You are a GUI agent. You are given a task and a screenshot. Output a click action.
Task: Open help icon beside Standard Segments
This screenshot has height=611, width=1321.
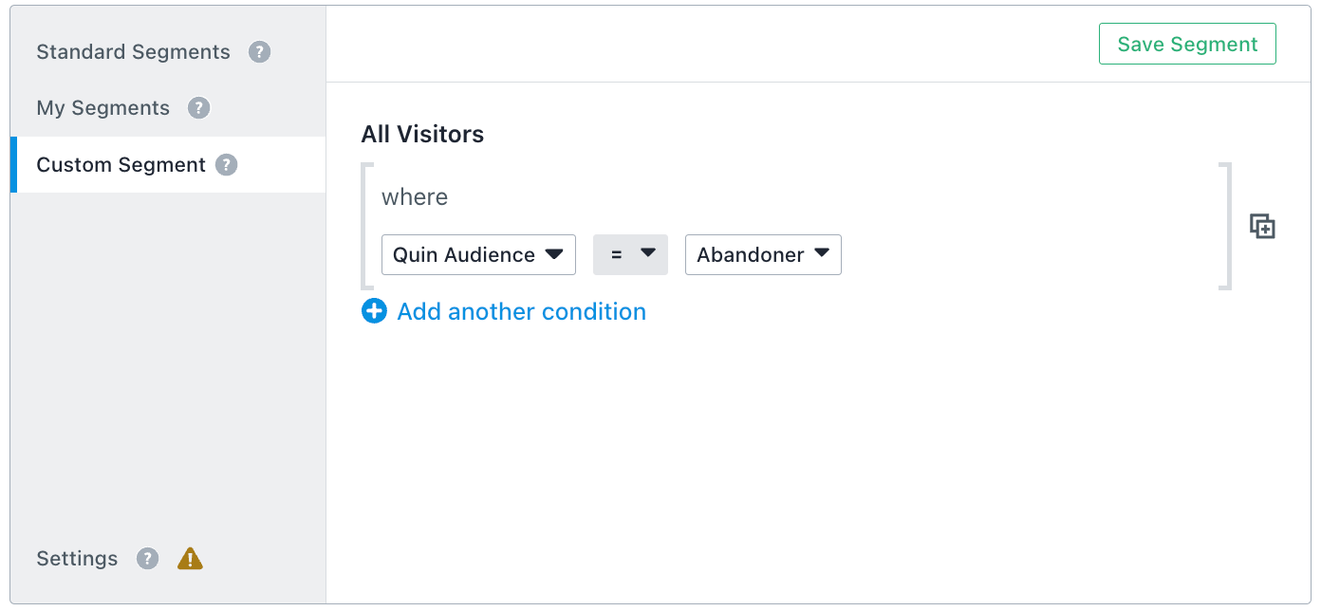pyautogui.click(x=260, y=52)
